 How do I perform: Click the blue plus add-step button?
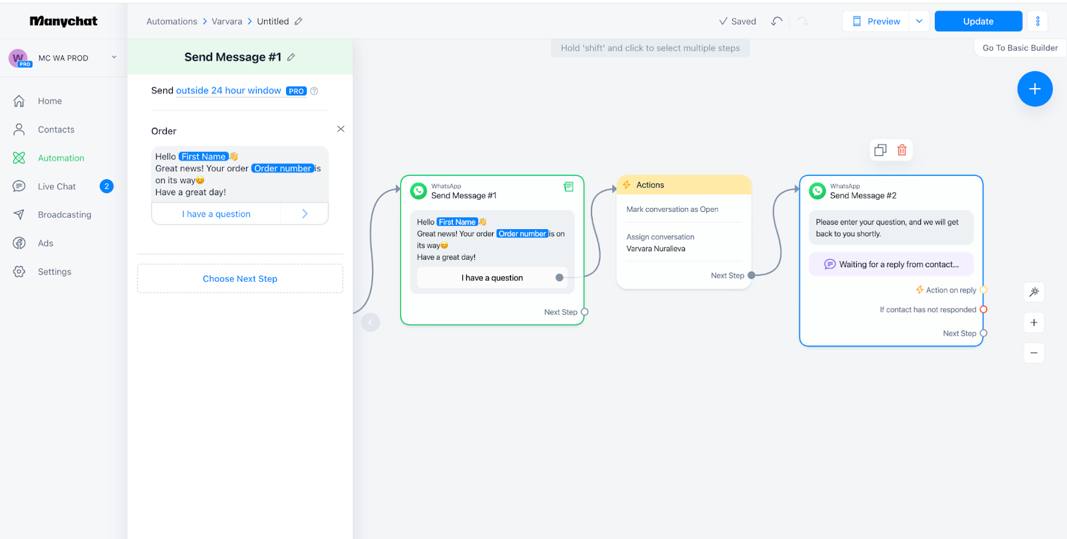point(1034,89)
